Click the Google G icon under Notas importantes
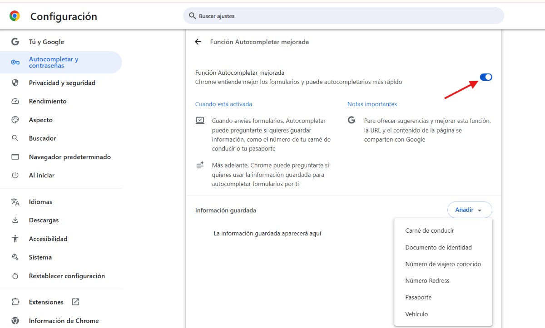Viewport: 545px width, 328px height. [352, 120]
